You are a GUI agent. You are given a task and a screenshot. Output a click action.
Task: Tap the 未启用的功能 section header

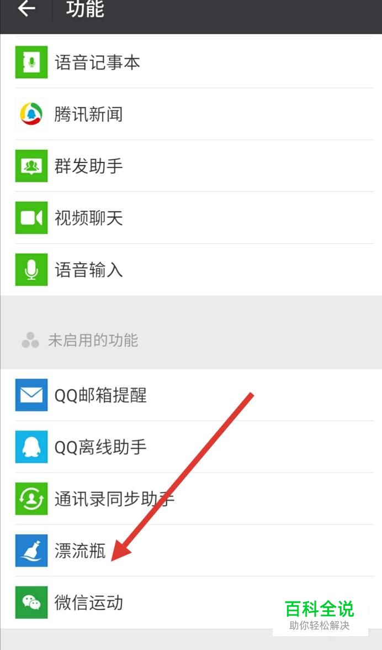93,340
